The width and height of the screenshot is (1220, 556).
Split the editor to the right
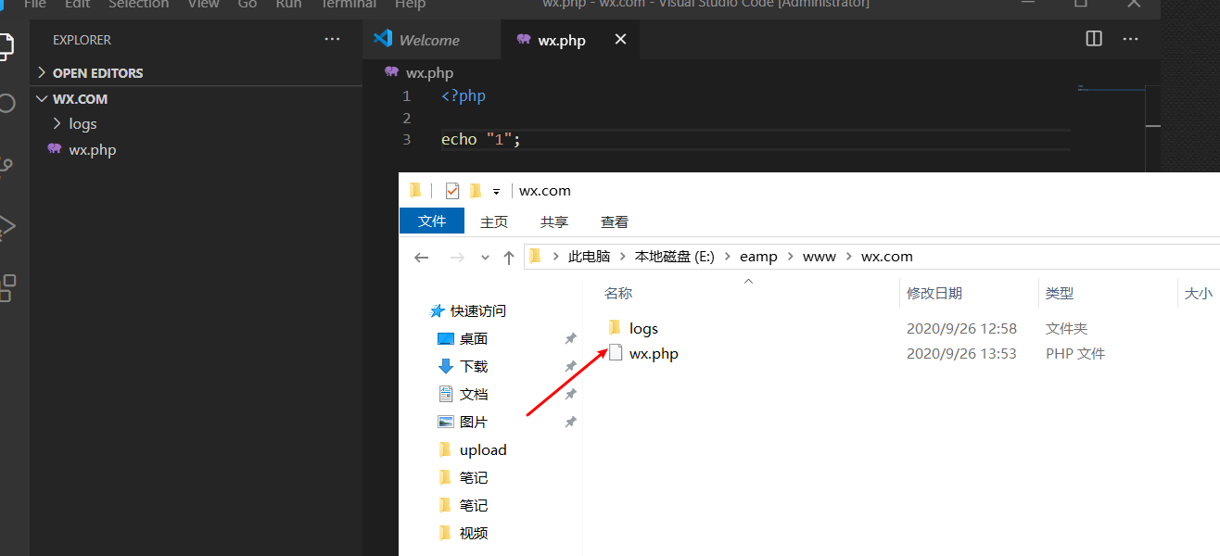pos(1094,39)
